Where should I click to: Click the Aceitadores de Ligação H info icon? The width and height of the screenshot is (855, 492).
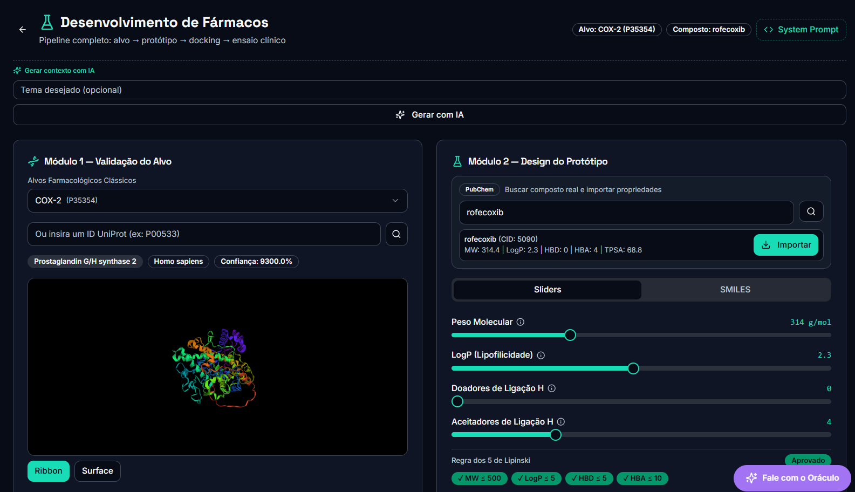[x=561, y=422]
